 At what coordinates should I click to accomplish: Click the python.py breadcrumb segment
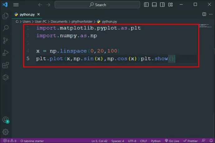click(x=107, y=21)
